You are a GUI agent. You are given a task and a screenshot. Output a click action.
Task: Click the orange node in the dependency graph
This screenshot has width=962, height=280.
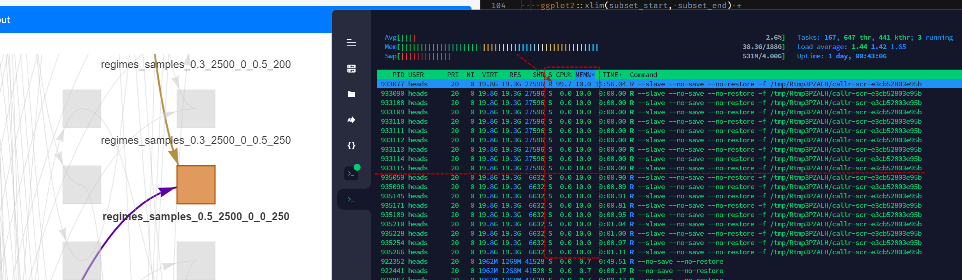[x=196, y=185]
